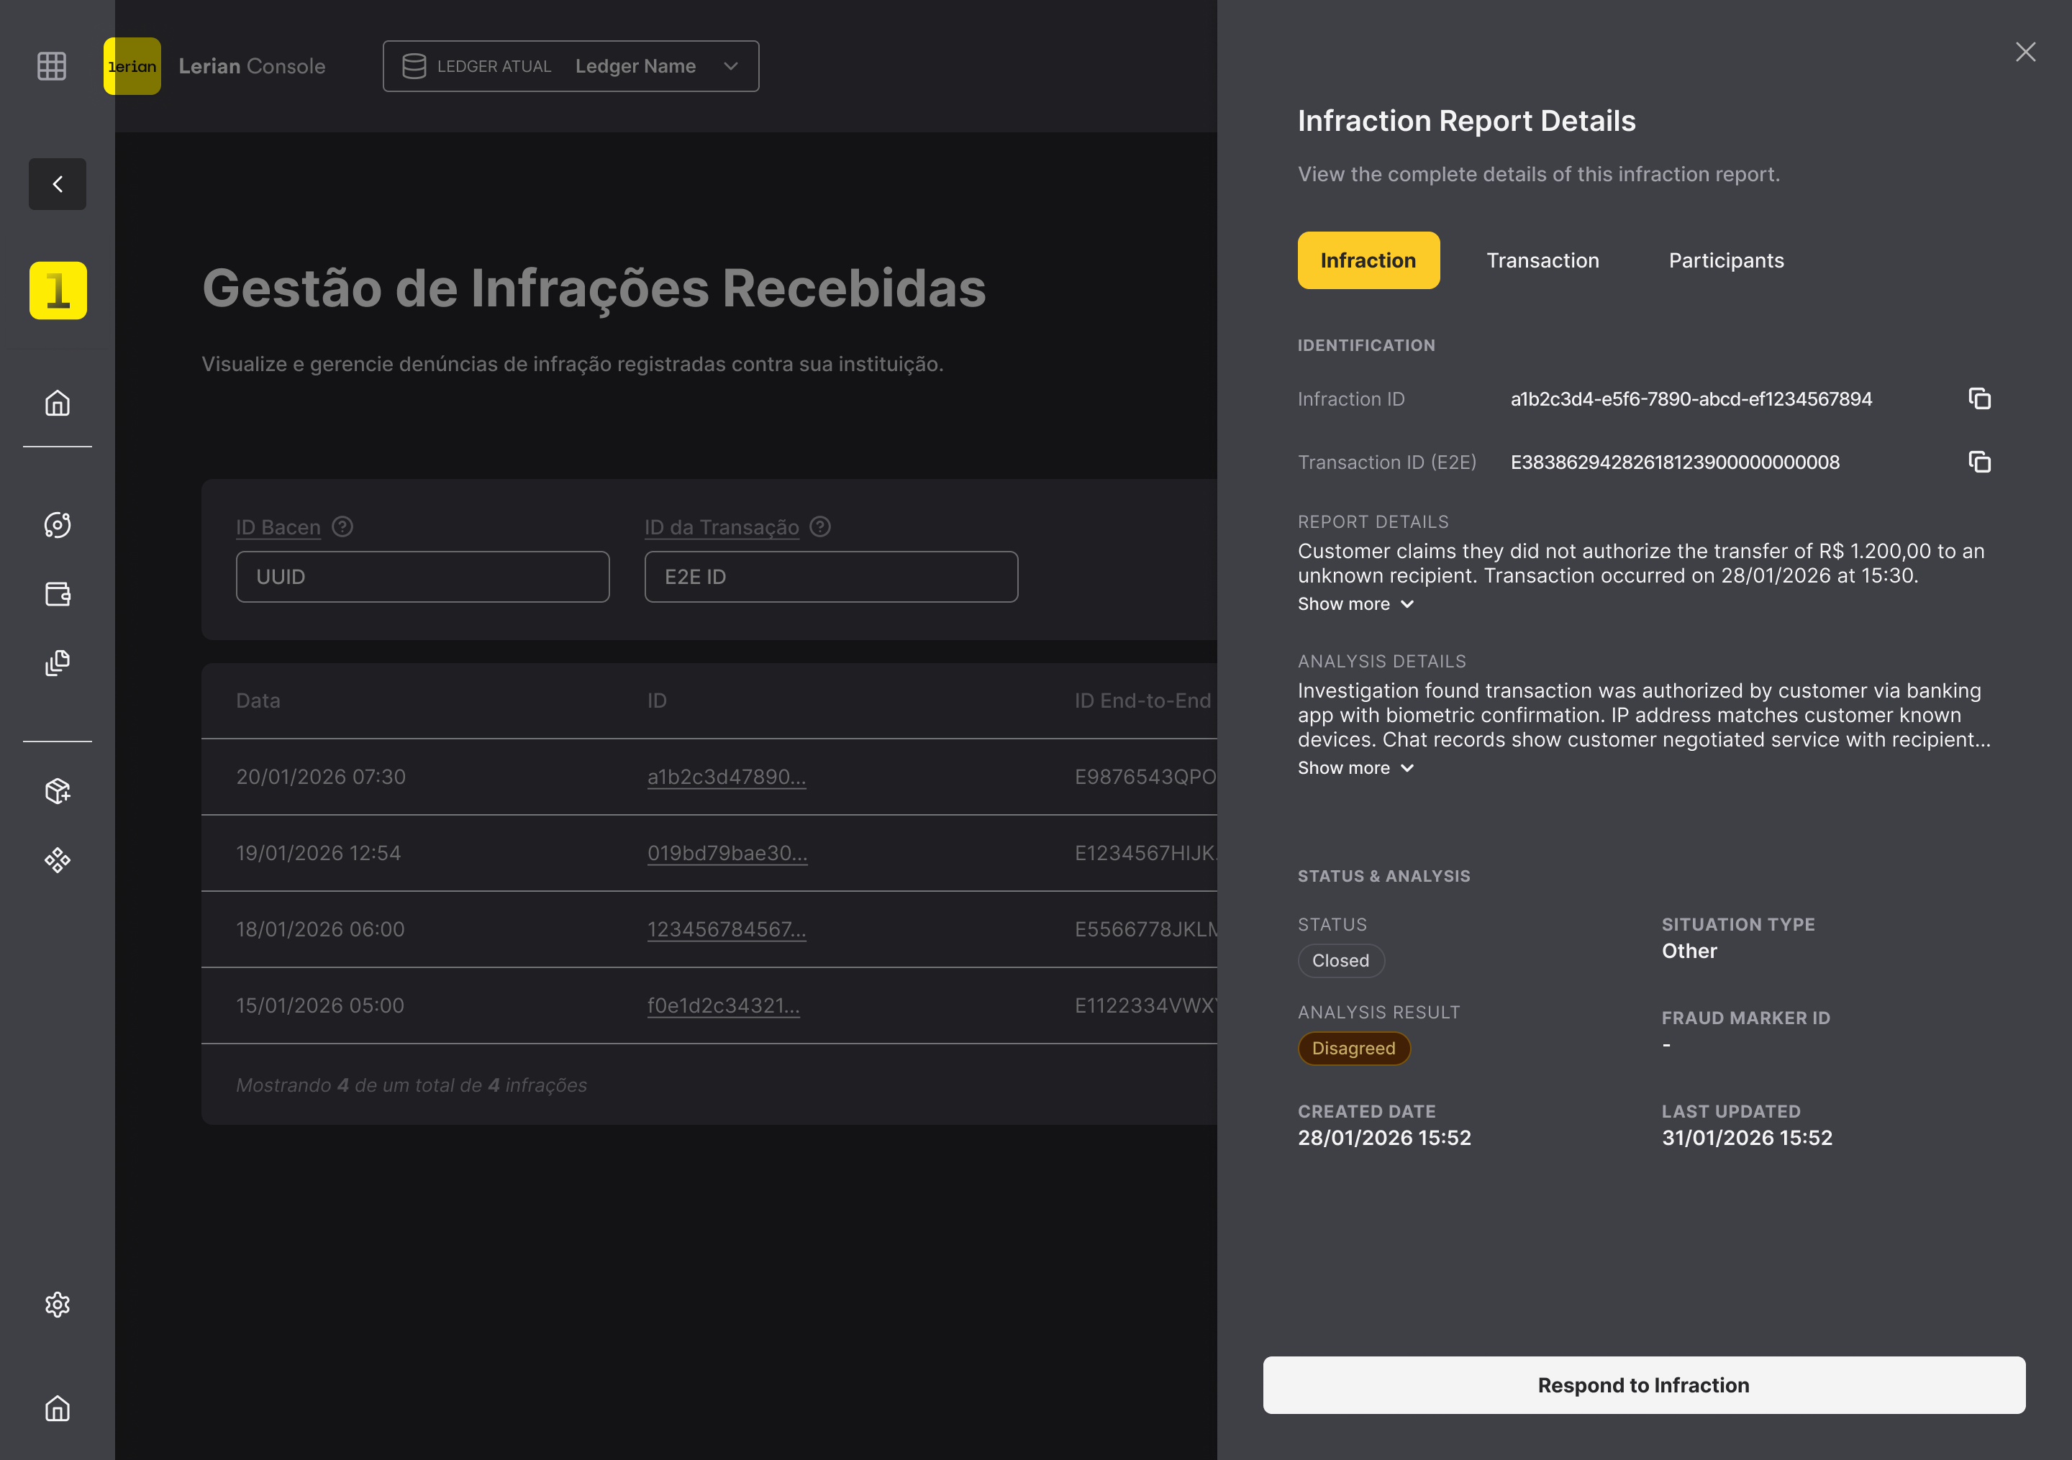
Task: Focus the E2E ID input field
Action: coord(831,577)
